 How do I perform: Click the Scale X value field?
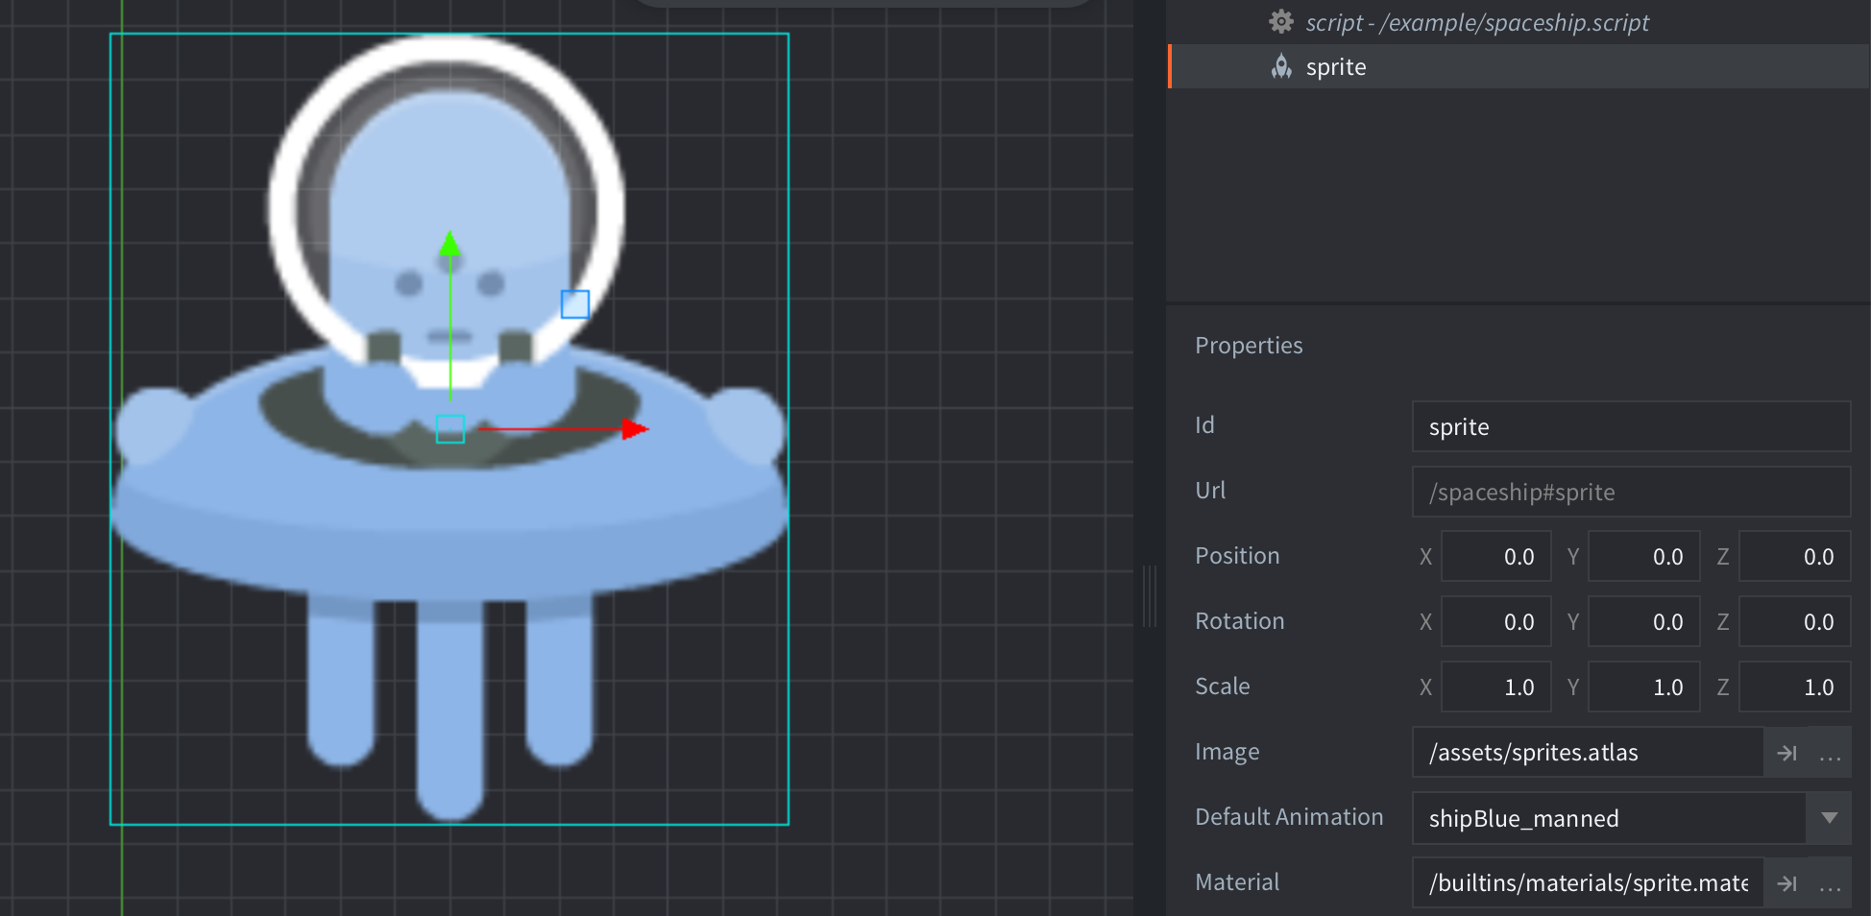point(1495,687)
